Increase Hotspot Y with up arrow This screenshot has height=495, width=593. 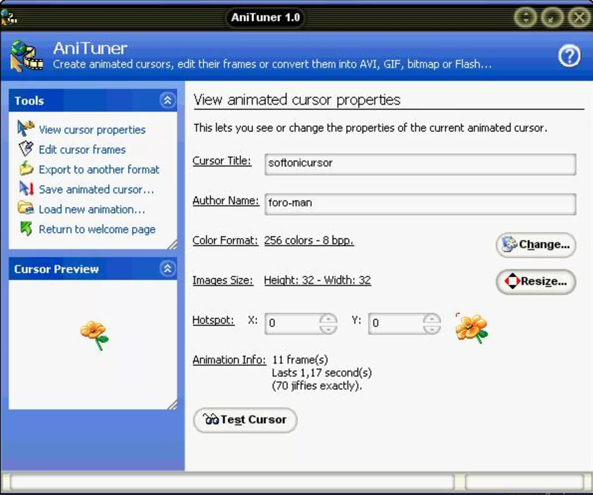pos(432,319)
